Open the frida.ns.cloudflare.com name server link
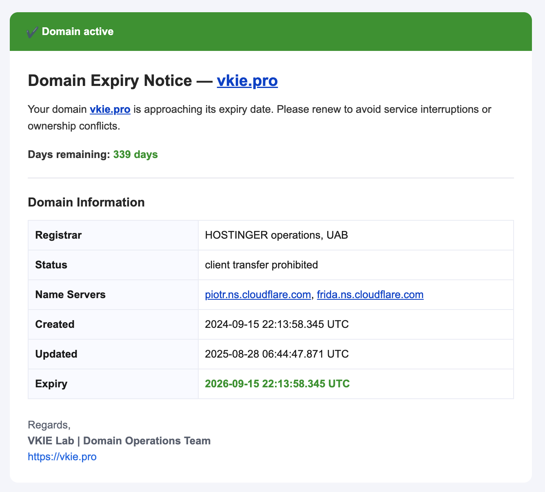This screenshot has width=545, height=492. [370, 294]
